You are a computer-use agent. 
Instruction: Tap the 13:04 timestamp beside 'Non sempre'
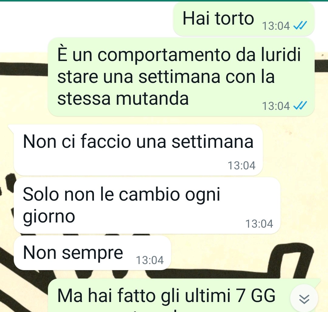150,260
